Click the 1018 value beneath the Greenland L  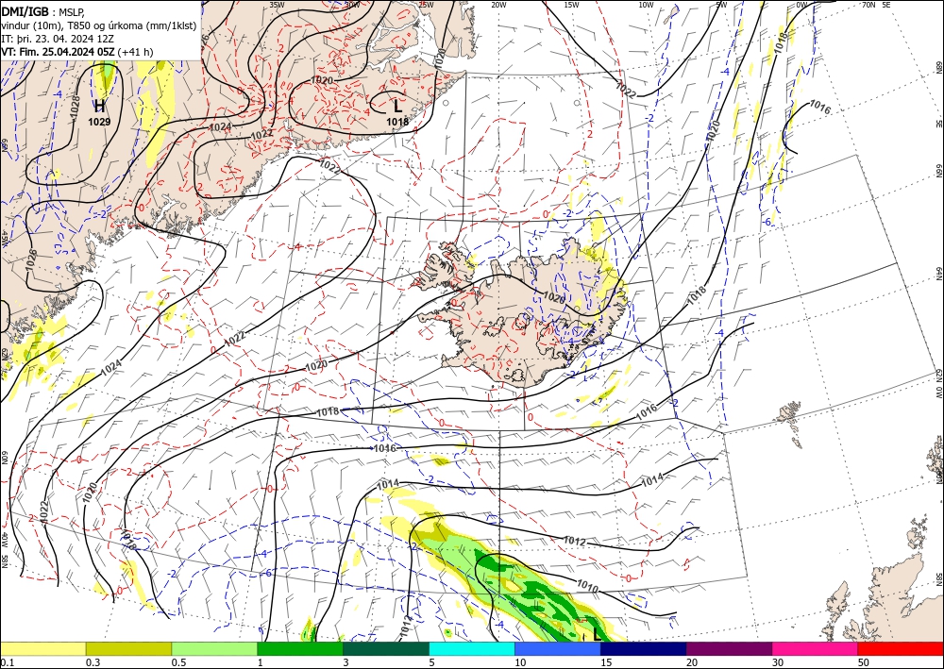397,122
